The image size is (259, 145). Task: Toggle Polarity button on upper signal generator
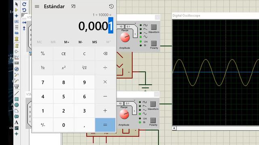pyautogui.click(x=154, y=43)
